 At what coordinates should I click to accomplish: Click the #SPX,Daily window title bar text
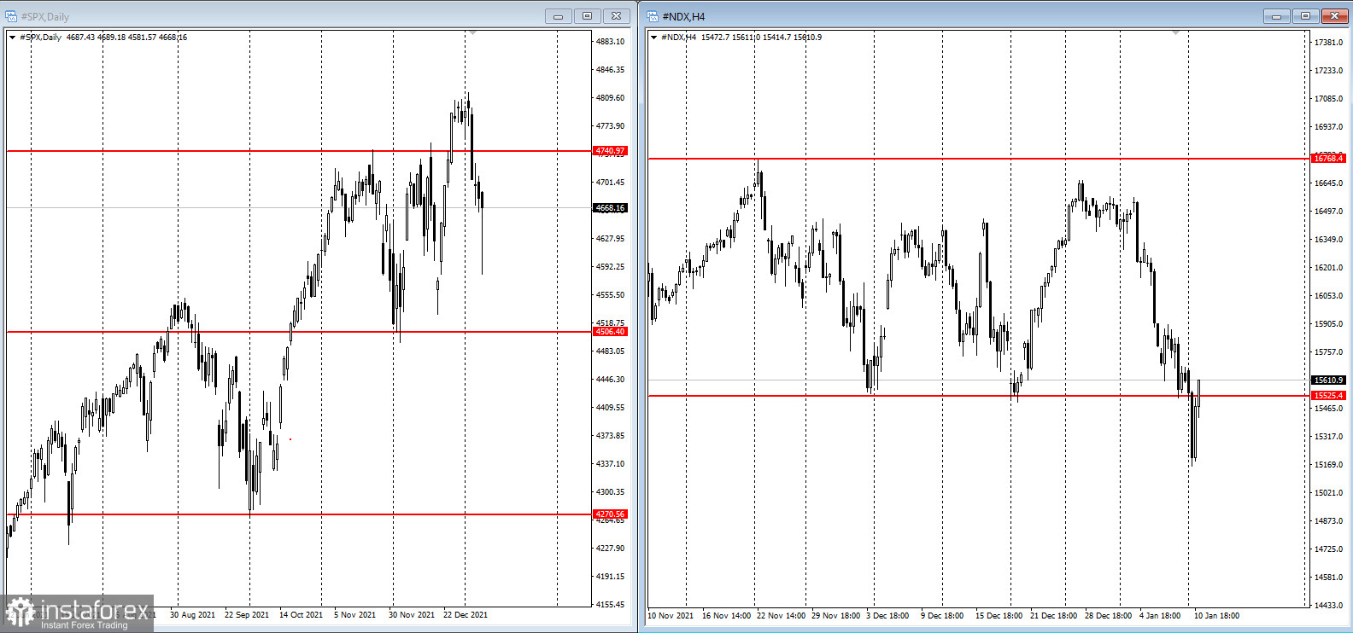click(45, 17)
